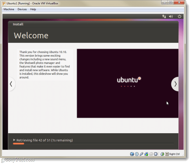Screen dimensions: 192x164
Task: Click the virtualization CPU chip icon
Action: tap(156, 154)
